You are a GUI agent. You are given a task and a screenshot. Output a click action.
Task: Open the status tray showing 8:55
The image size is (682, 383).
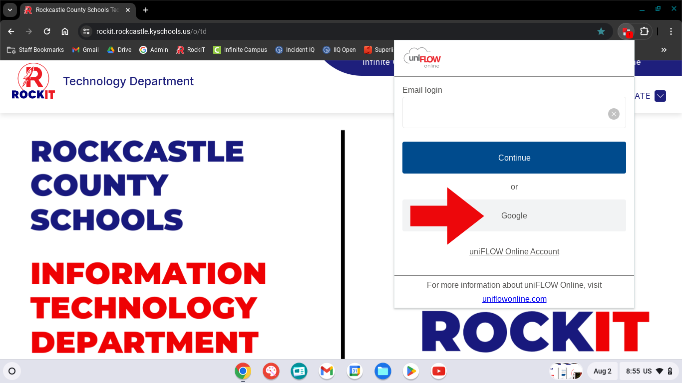[x=649, y=371]
